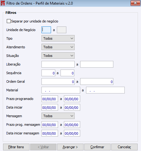Click the ending Ordem Geral field

[x=97, y=81]
